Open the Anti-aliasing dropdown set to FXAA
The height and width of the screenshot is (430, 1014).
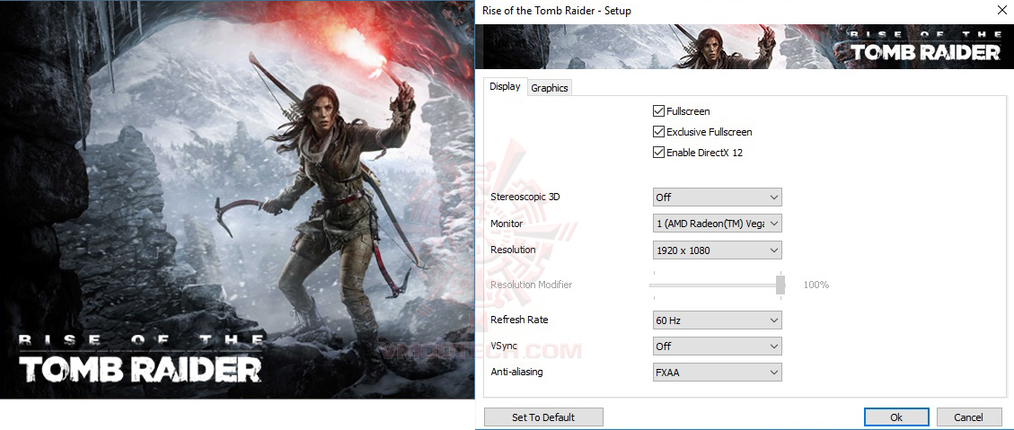718,373
